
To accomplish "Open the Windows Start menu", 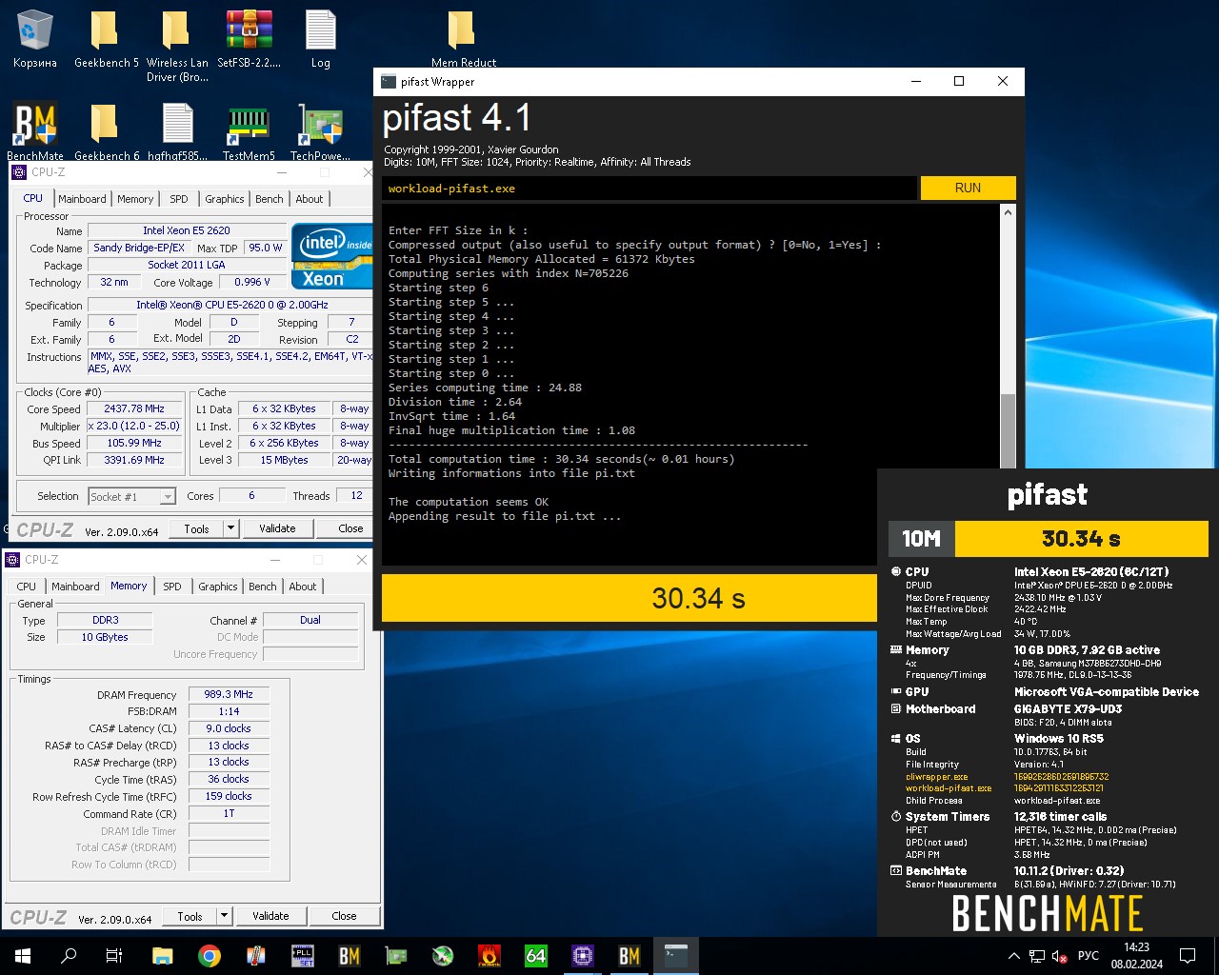I will [x=23, y=956].
